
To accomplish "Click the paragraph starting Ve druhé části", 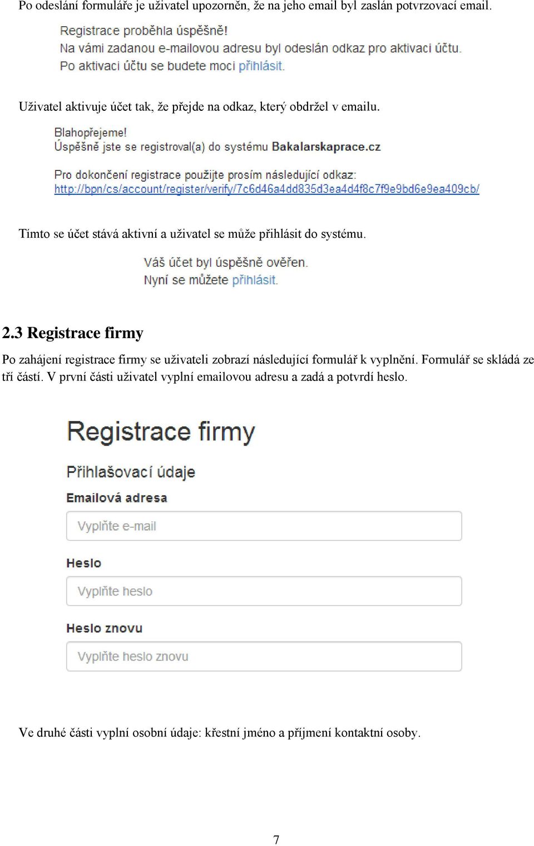I will pos(220,732).
